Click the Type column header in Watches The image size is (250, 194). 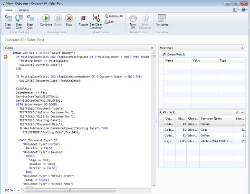coord(232,61)
